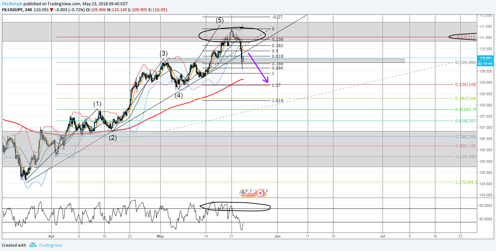
Task: Click the Jul date label on time axis
Action: (x=383, y=236)
